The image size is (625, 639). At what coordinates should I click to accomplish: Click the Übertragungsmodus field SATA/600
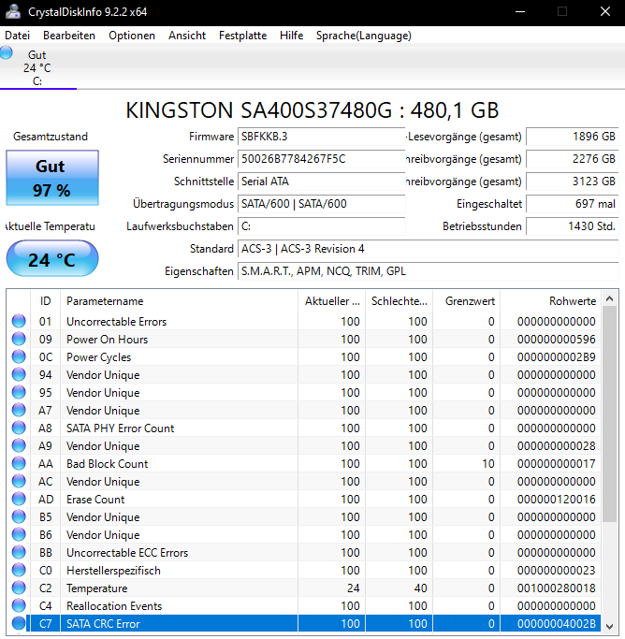(x=321, y=203)
